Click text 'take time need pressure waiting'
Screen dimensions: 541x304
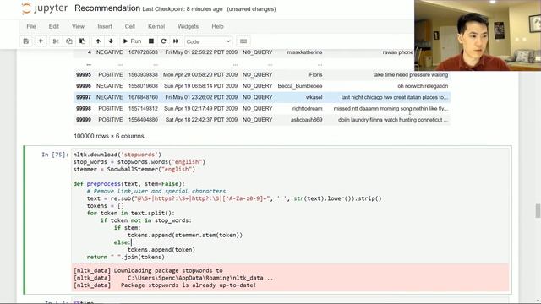[410, 75]
